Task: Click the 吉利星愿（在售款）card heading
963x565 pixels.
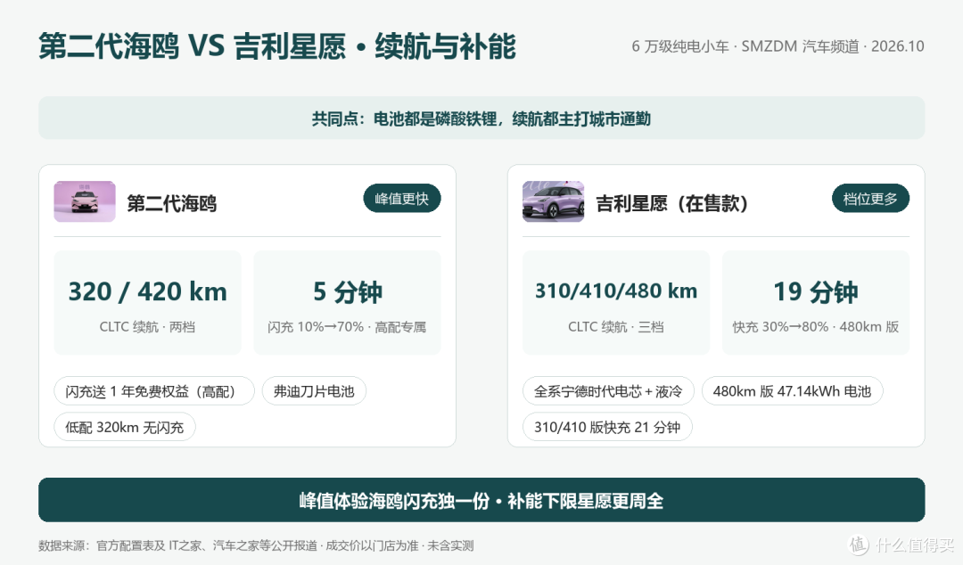Action: coord(672,203)
